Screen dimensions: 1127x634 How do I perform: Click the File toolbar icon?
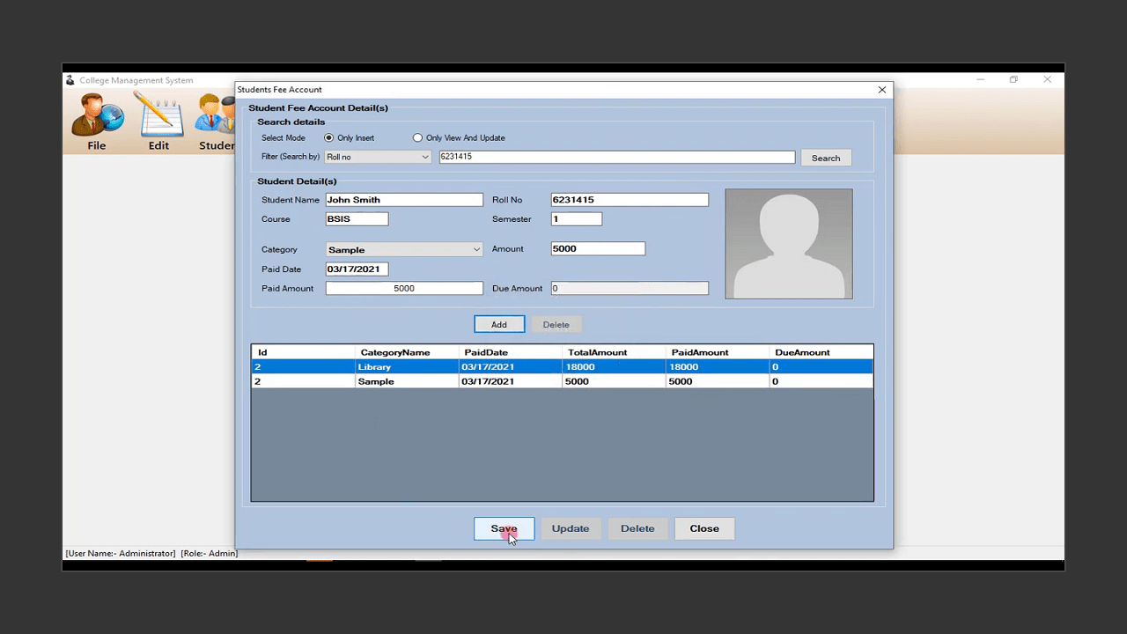[x=96, y=119]
